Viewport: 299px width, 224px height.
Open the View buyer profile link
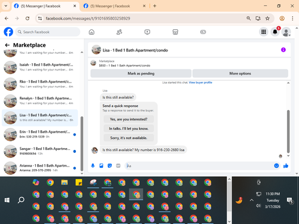tap(200, 82)
